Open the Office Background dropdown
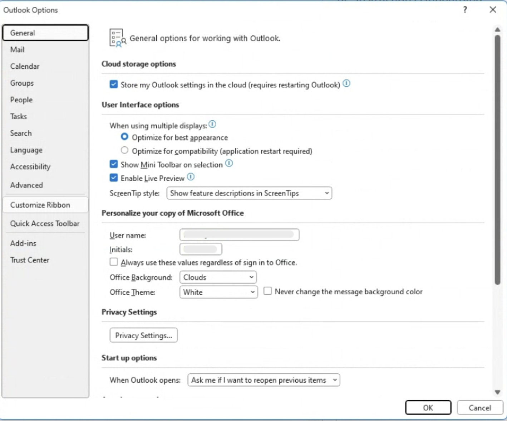 pyautogui.click(x=218, y=277)
